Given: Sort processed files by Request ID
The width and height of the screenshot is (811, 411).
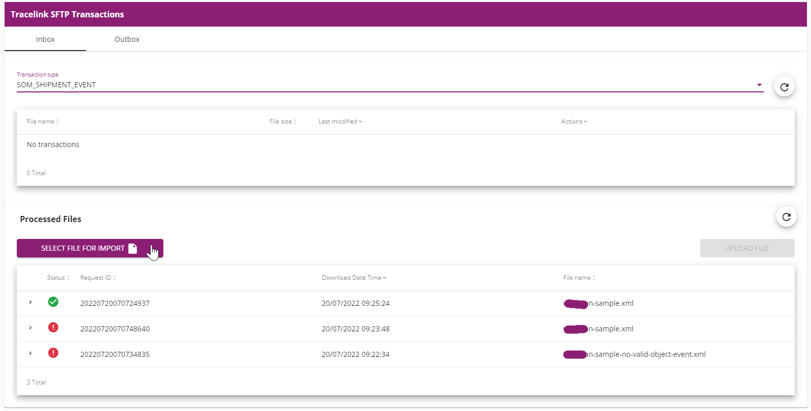Looking at the screenshot, I should pyautogui.click(x=98, y=278).
